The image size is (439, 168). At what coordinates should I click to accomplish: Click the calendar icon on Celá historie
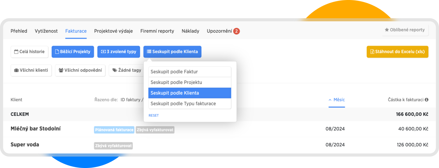pos(16,52)
